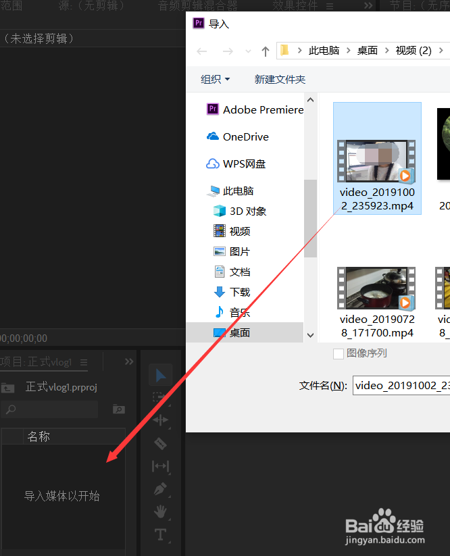Image resolution: width=450 pixels, height=556 pixels.
Task: Select the Razor tool
Action: pos(161,443)
